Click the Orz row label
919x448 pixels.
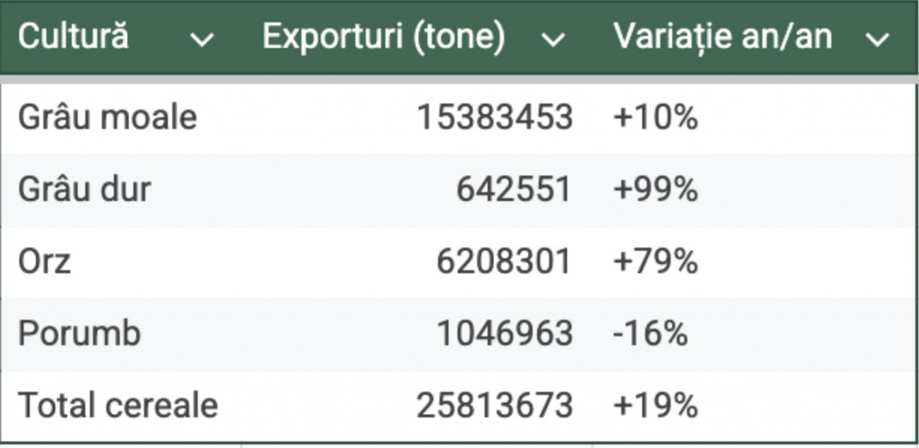pos(44,261)
